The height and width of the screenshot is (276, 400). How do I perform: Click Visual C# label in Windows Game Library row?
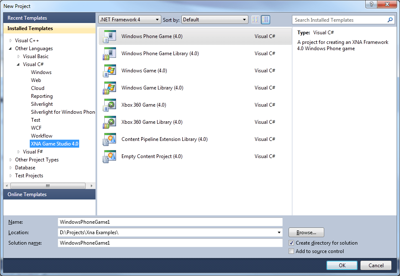[265, 88]
